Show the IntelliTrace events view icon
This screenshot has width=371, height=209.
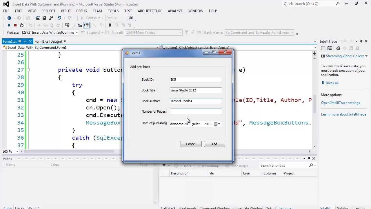coord(323,48)
